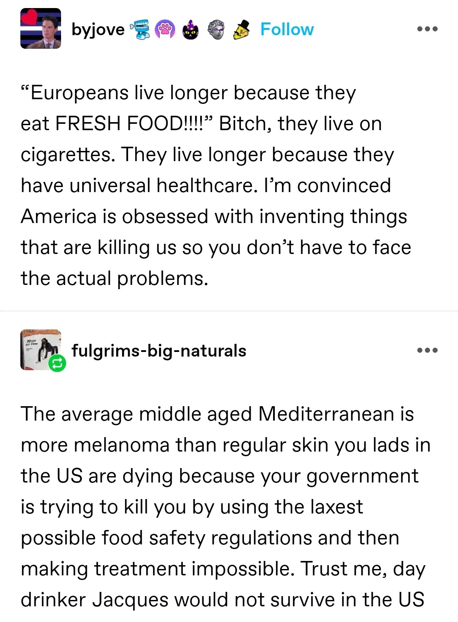This screenshot has width=458, height=622.
Task: Click the pink paw print badge
Action: point(165,29)
